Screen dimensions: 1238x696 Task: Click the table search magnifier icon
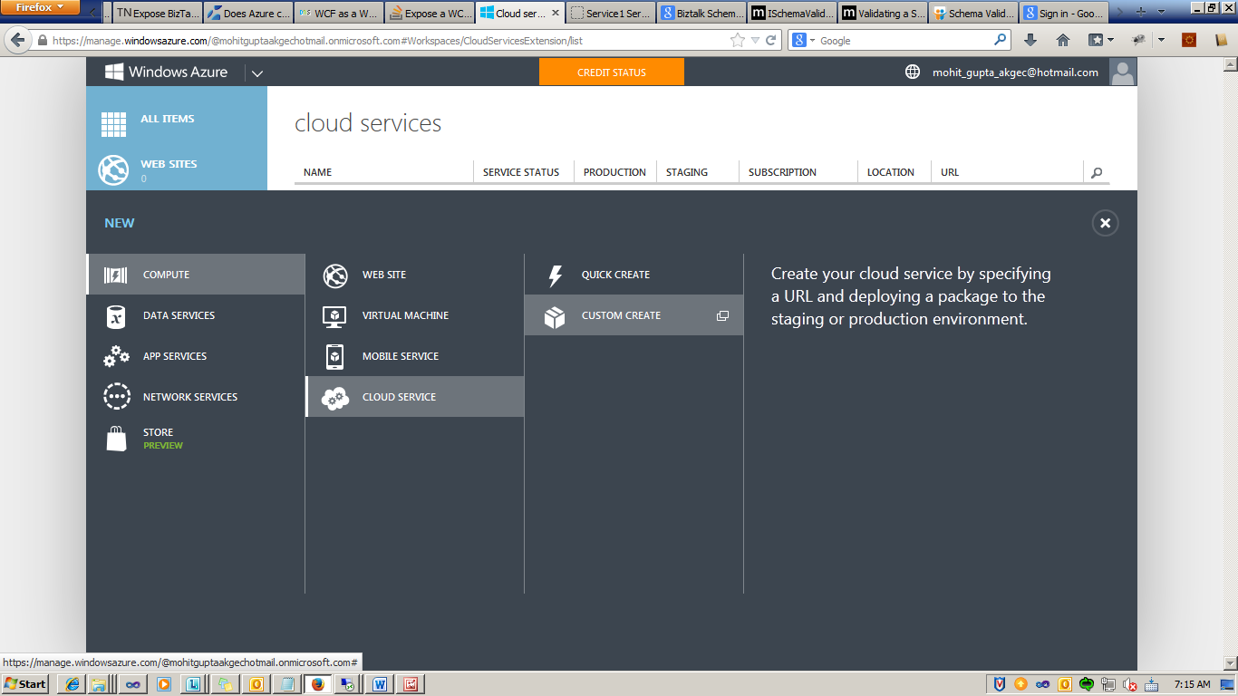(1097, 172)
